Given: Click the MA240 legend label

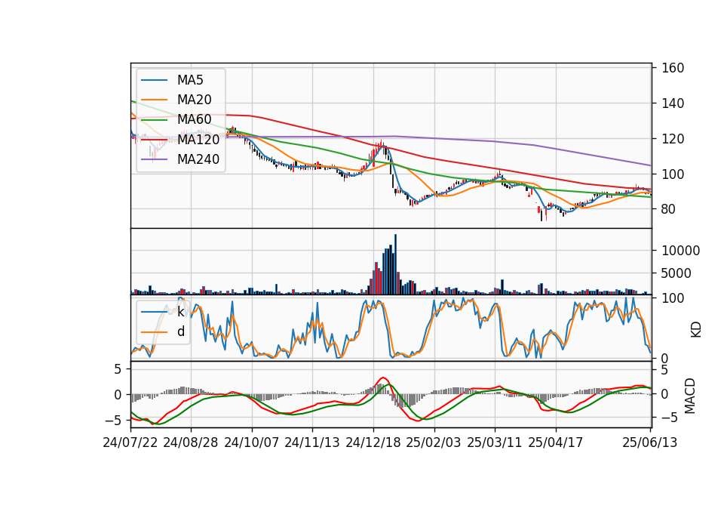Looking at the screenshot, I should click(x=198, y=159).
